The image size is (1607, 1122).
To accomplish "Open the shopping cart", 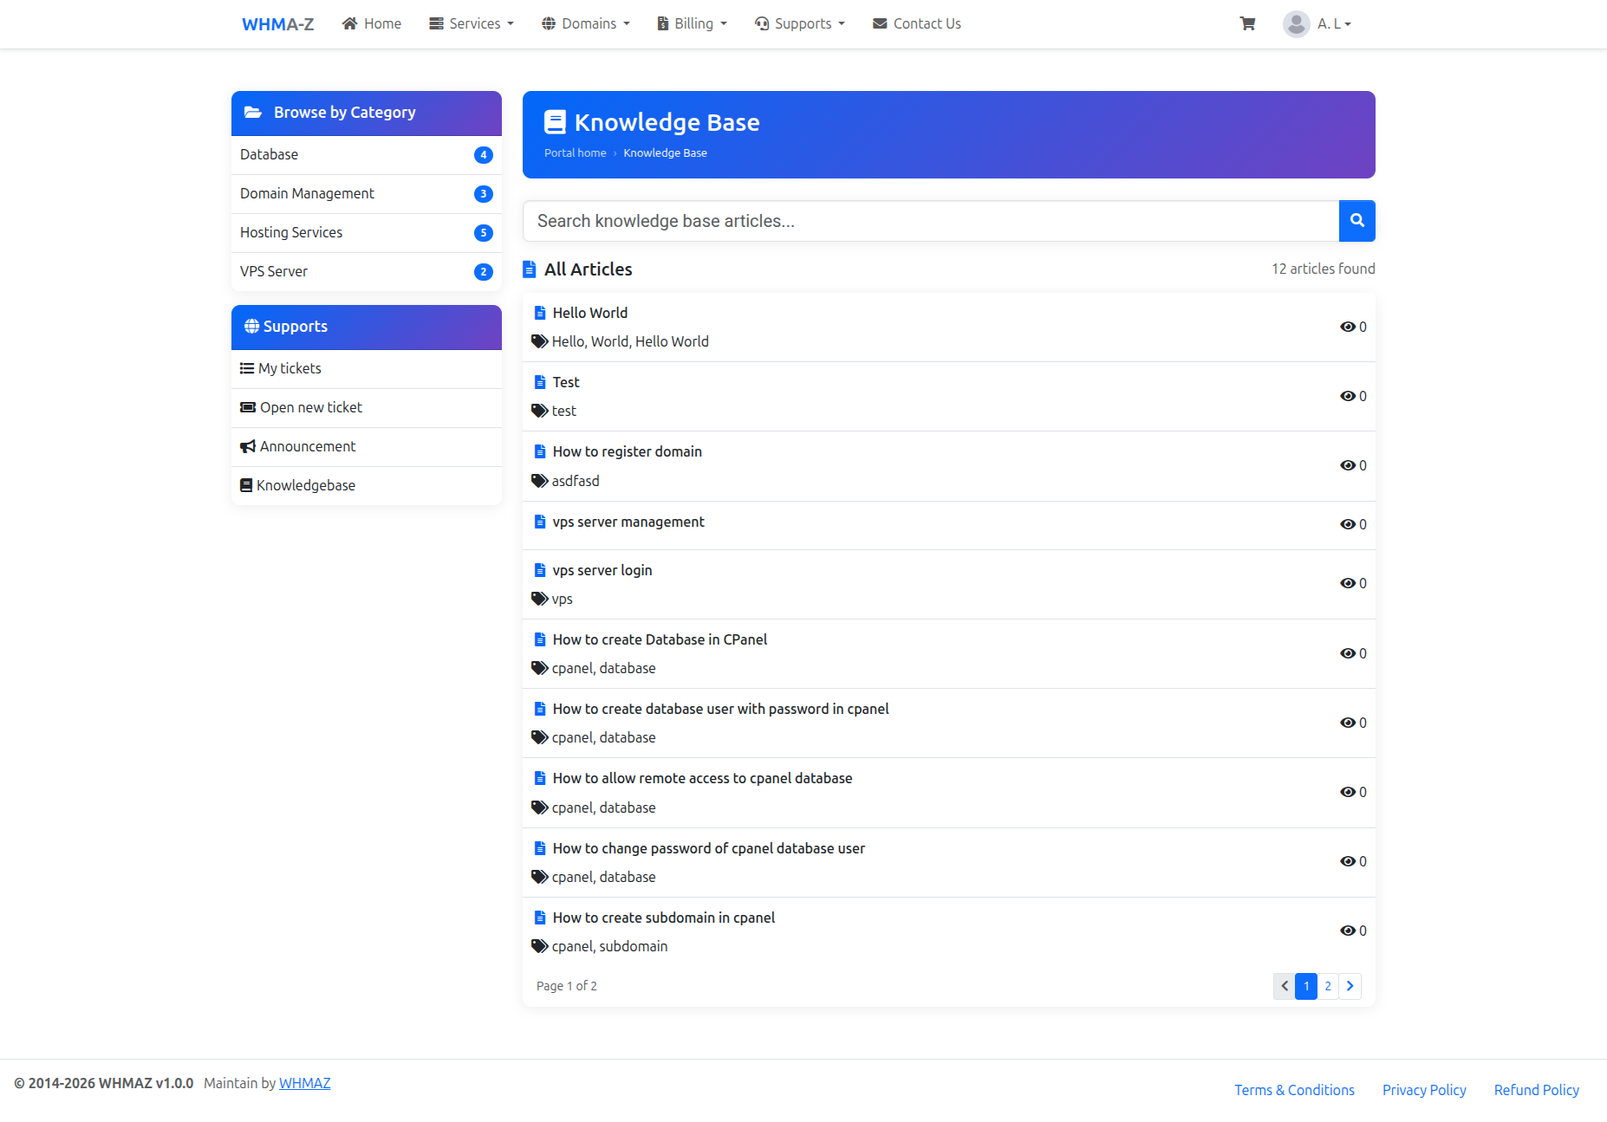I will (x=1248, y=23).
